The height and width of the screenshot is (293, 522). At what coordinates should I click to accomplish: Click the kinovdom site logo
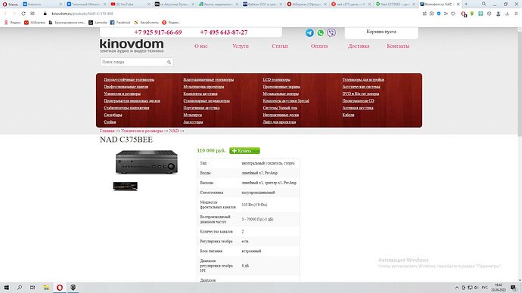[132, 46]
